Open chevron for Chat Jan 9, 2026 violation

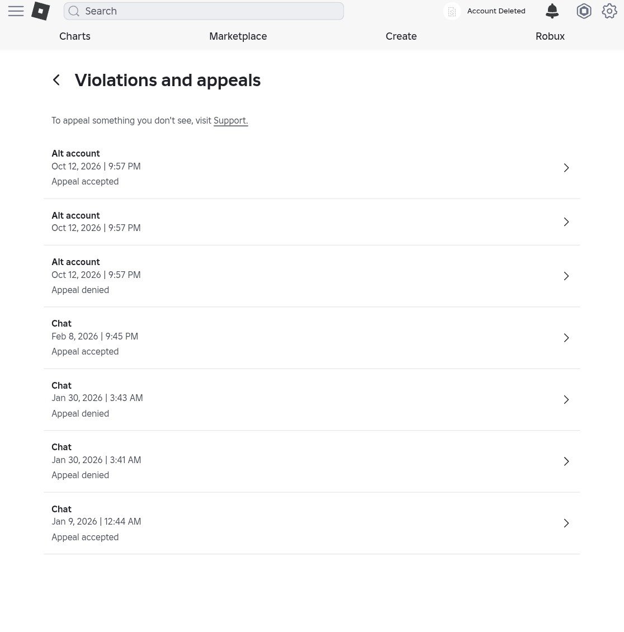point(566,523)
